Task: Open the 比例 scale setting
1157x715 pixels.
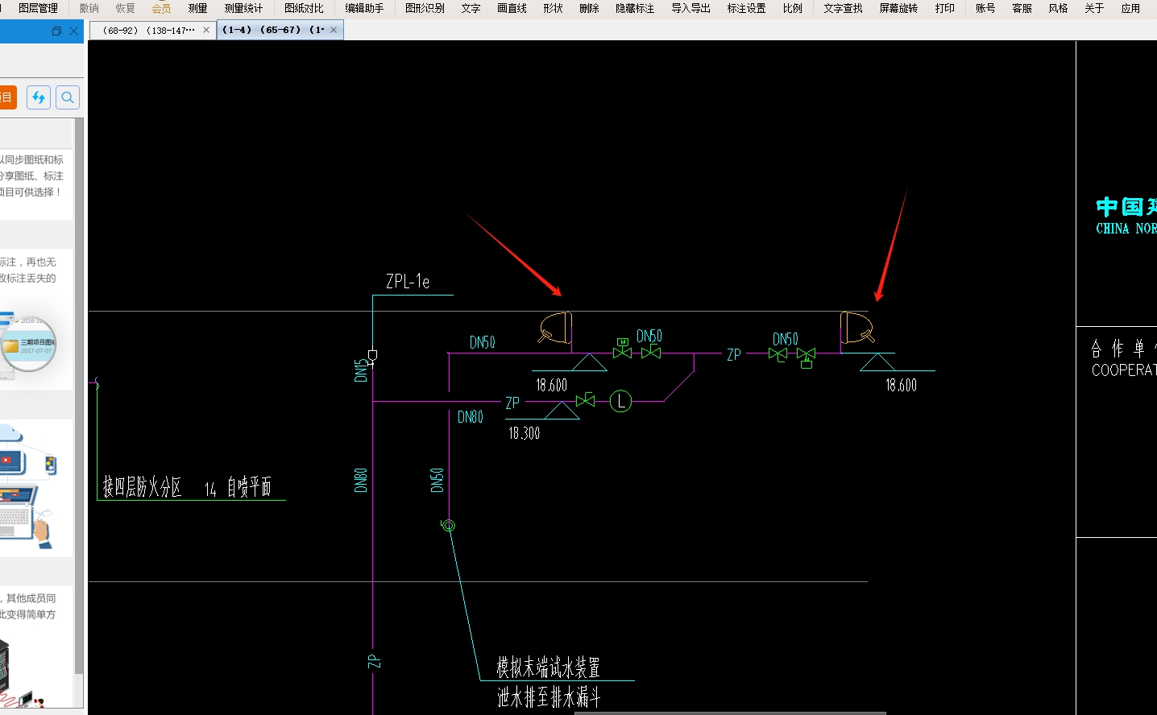Action: [792, 8]
